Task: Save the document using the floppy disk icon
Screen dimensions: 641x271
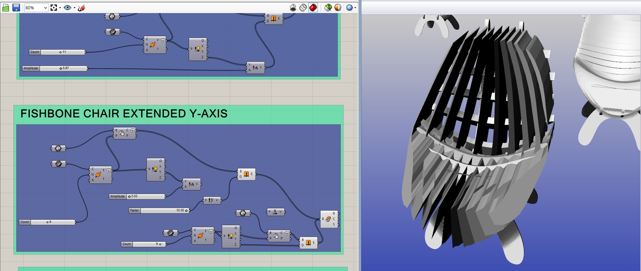Action: (16, 8)
